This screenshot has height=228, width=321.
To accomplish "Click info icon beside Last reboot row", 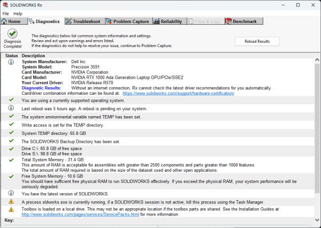I will pos(11,108).
